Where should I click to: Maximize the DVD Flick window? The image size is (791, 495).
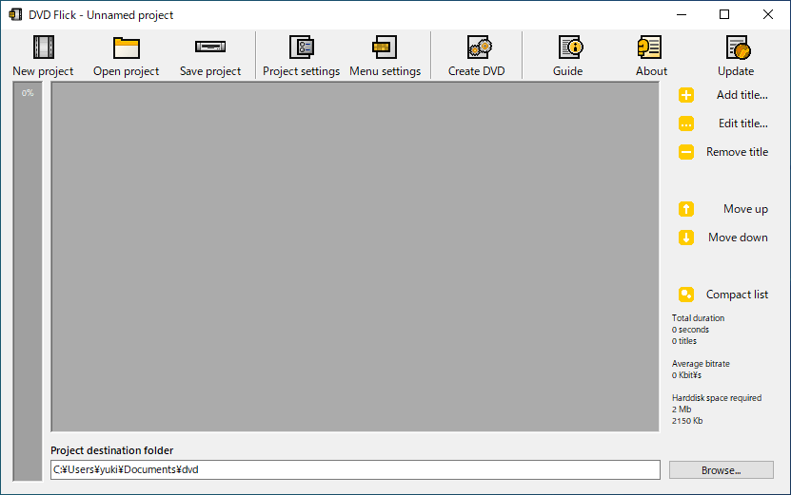[x=724, y=14]
